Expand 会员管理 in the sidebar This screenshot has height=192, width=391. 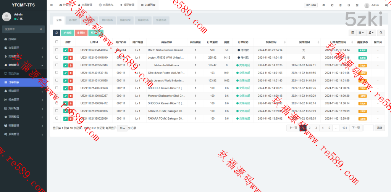(23, 48)
